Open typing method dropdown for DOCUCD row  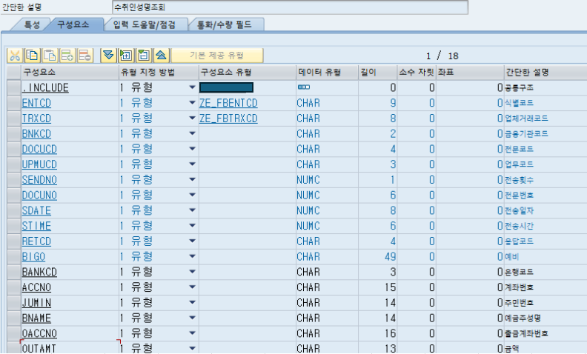193,149
